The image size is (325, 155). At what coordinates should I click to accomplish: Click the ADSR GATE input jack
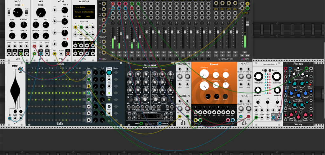(x=55, y=54)
